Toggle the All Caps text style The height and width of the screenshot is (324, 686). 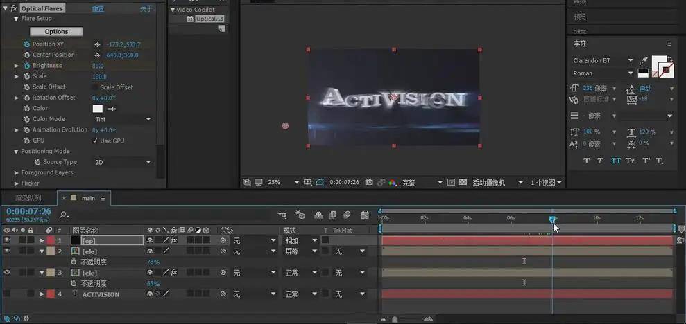[615, 161]
